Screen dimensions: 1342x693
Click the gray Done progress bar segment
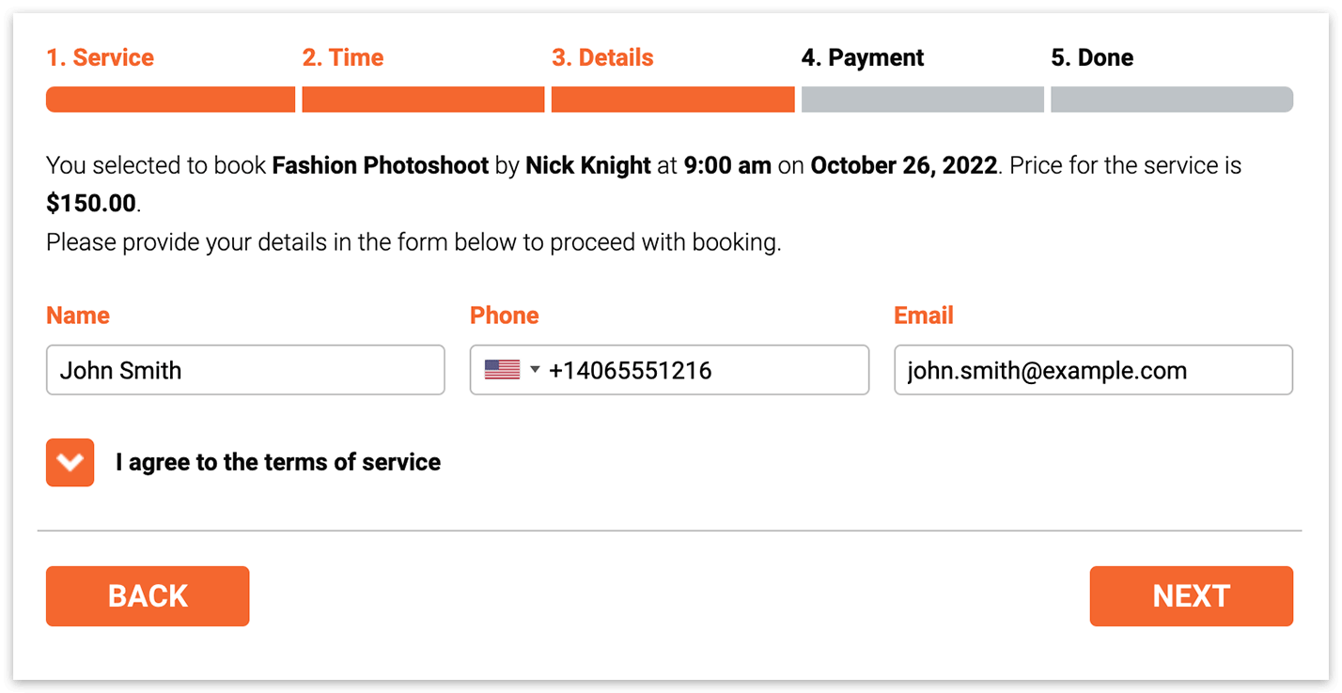click(x=1172, y=100)
